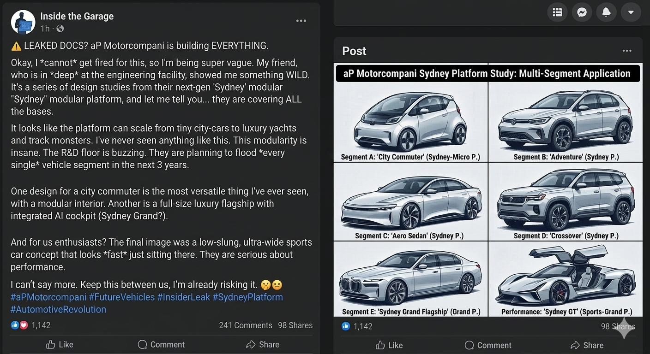Image resolution: width=650 pixels, height=354 pixels.
Task: Open Messenger from the top bar
Action: click(582, 12)
